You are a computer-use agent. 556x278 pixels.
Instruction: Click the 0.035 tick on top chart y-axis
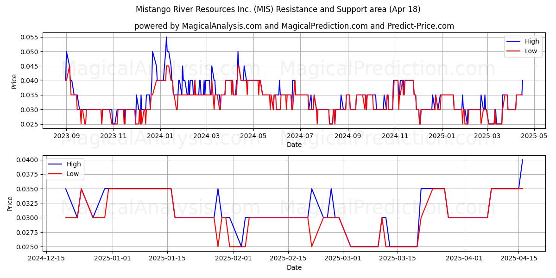click(30, 95)
